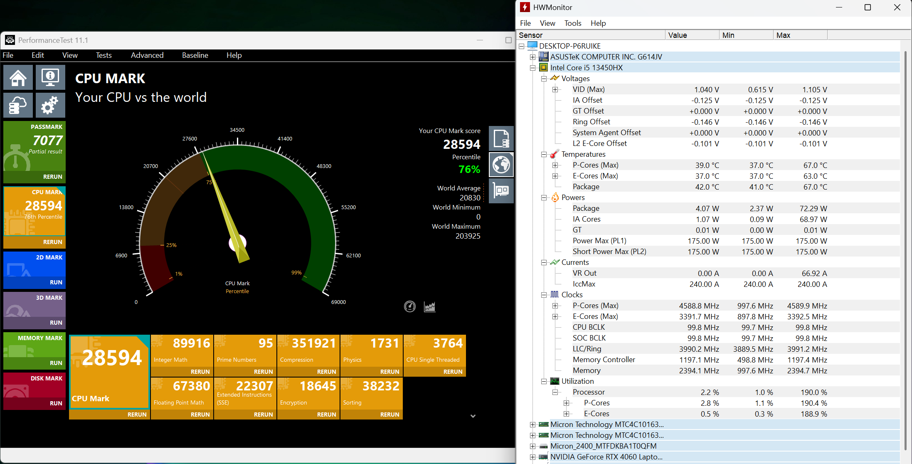Open the cloud baseline management icon
Image resolution: width=912 pixels, height=464 pixels.
click(x=18, y=105)
